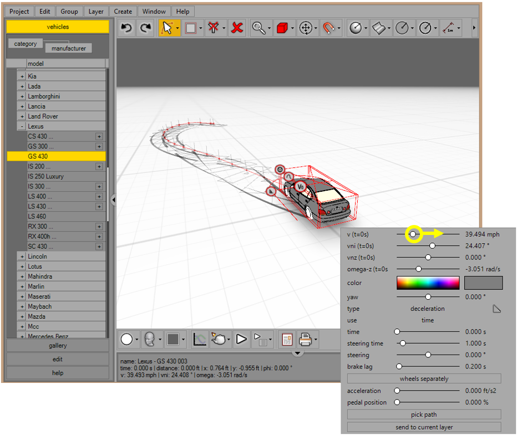Viewport: 517px width, 435px height.
Task: Click the teapot render icon
Action: (x=218, y=339)
